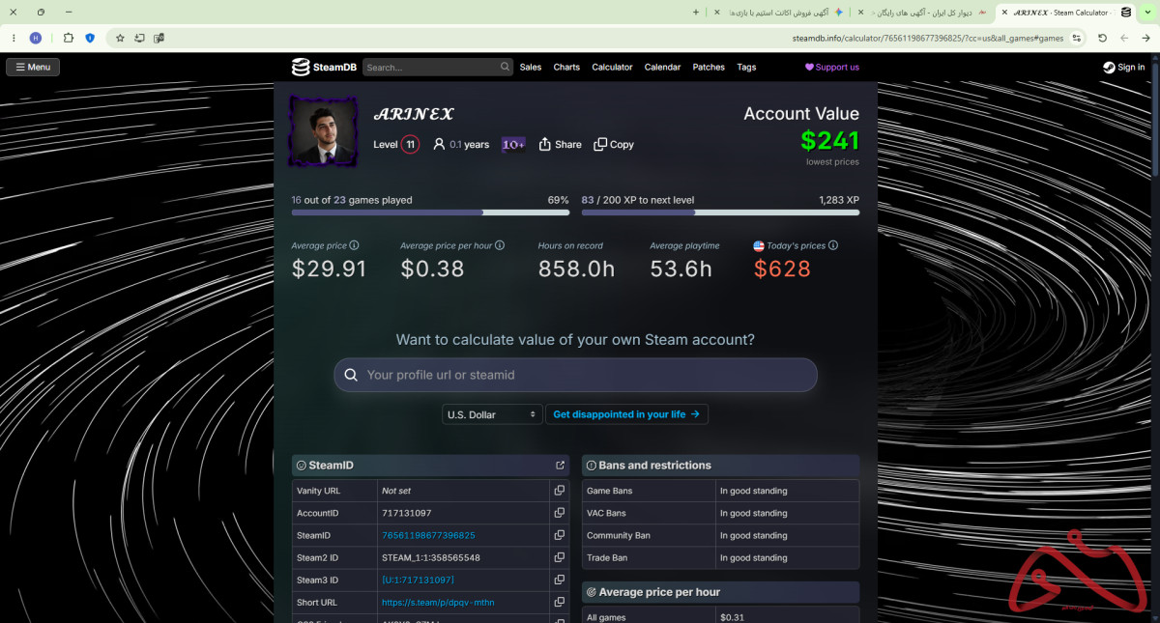The width and height of the screenshot is (1160, 623).
Task: Open the tab search chevron
Action: 1146,12
